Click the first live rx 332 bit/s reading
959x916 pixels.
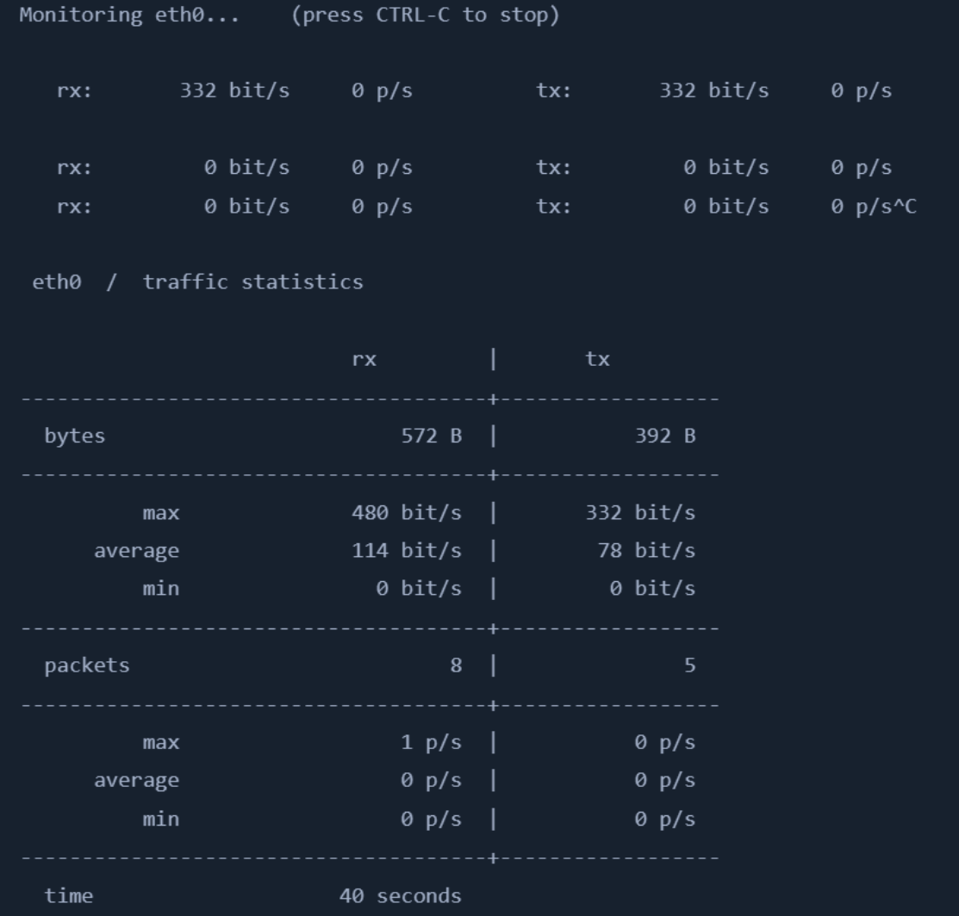coord(234,91)
